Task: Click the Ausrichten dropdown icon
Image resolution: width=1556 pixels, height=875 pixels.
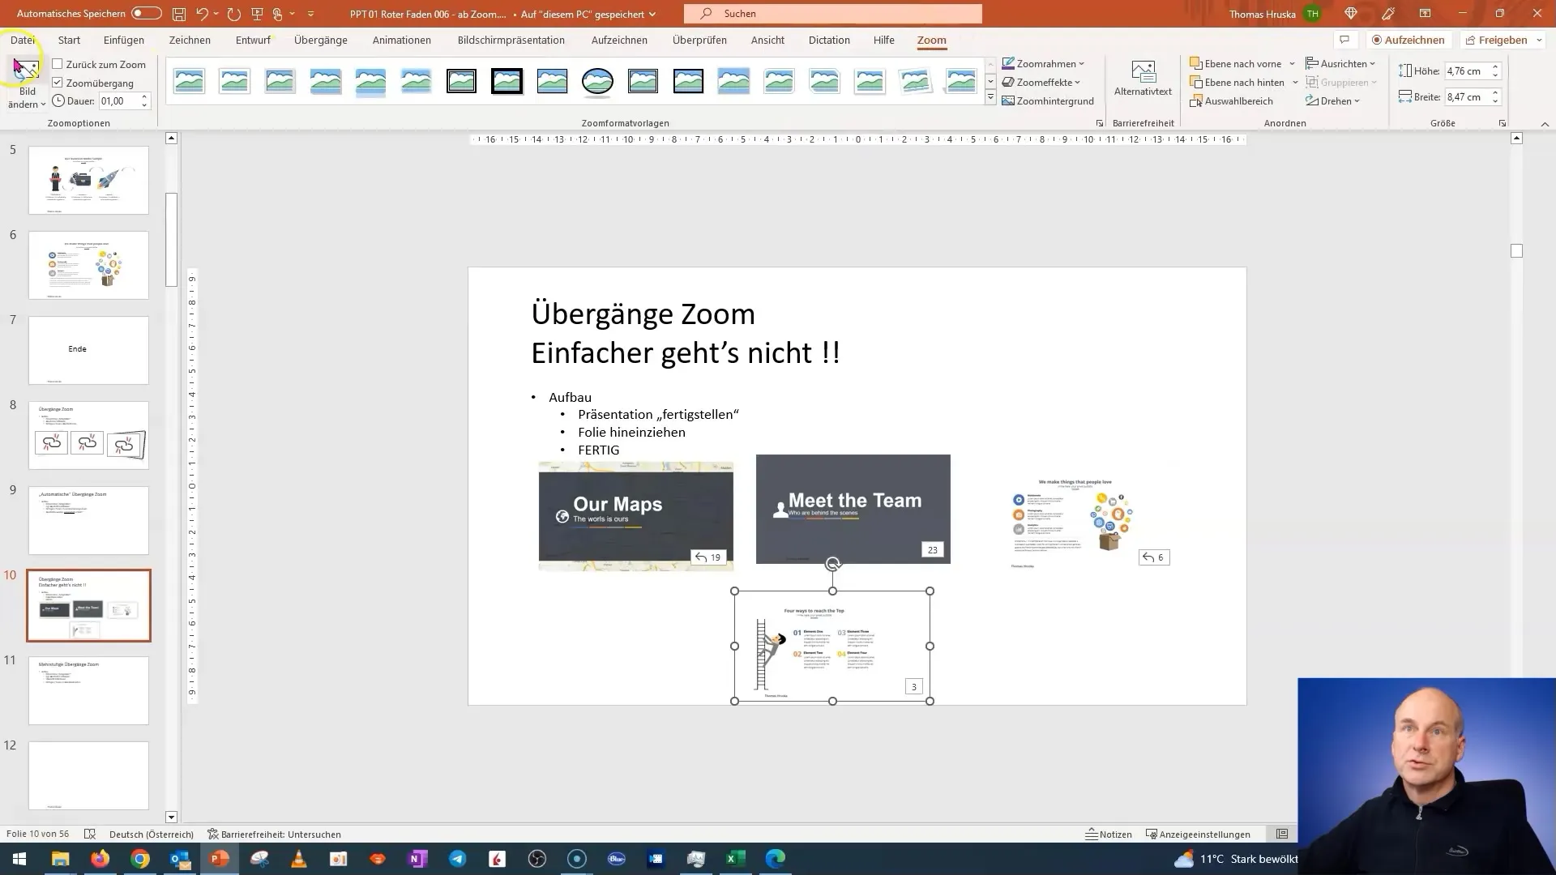Action: 1372,63
